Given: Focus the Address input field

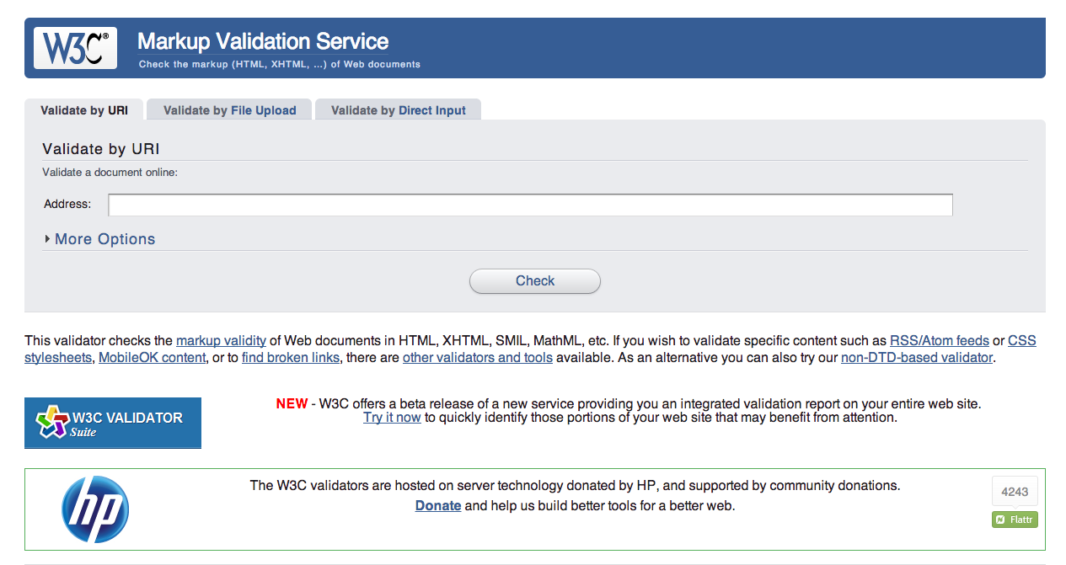Looking at the screenshot, I should (531, 205).
